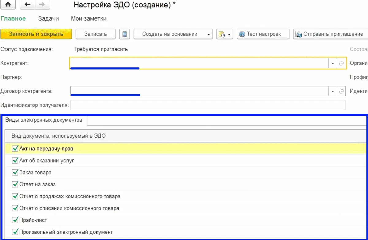Select the Акт на передачу прав row text
The height and width of the screenshot is (240, 368).
point(46,149)
